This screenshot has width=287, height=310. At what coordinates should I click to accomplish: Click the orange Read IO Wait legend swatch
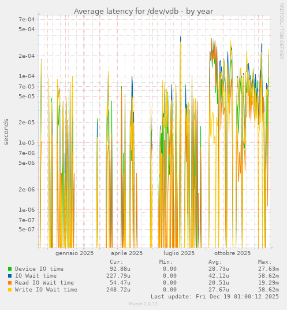[x=10, y=283]
